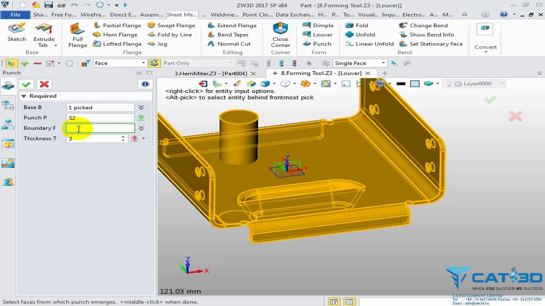Click the Boundary F input field

100,128
